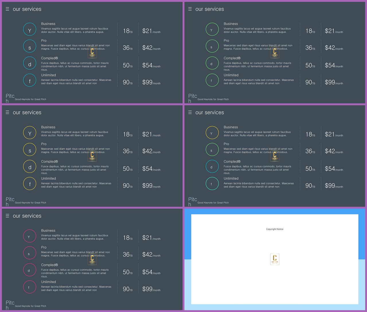Click 'our services' title on yellow-circle slide
367x312 pixels.
pos(27,112)
